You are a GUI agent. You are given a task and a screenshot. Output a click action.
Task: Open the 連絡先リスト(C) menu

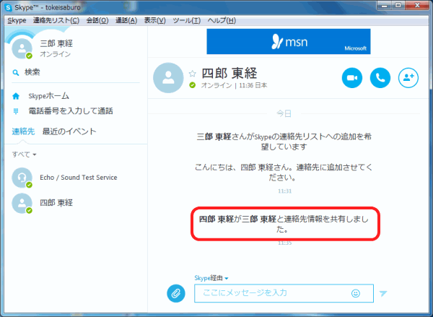56,20
